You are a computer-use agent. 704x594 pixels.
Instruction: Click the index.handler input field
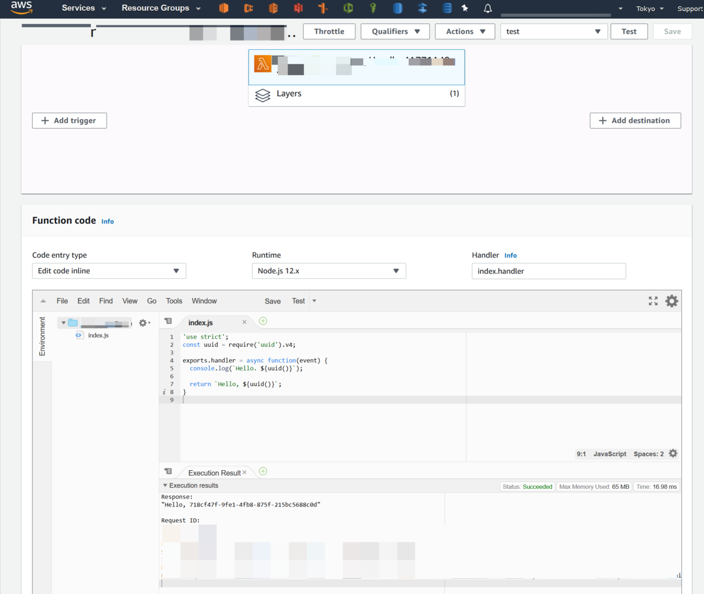click(549, 271)
